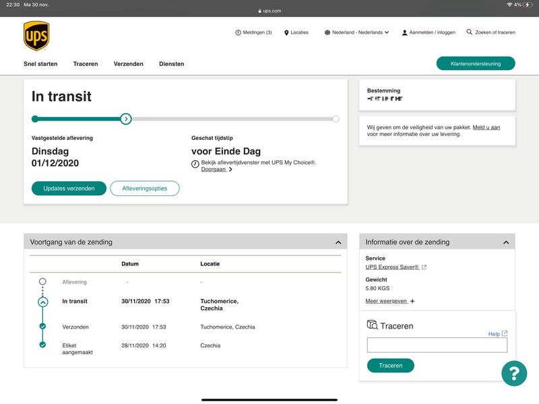Click the tracking number input field
539x404 pixels.
pyautogui.click(x=437, y=345)
